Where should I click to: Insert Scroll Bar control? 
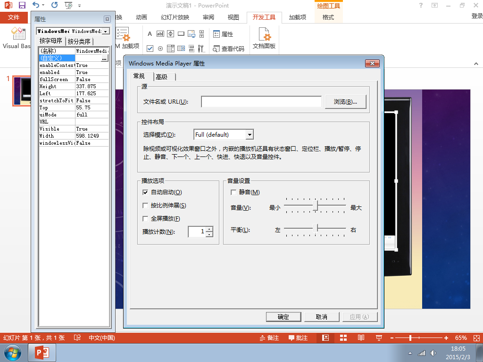pyautogui.click(x=202, y=34)
